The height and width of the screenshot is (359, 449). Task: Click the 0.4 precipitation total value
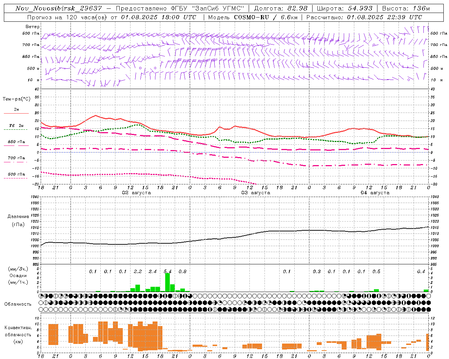coord(421,271)
